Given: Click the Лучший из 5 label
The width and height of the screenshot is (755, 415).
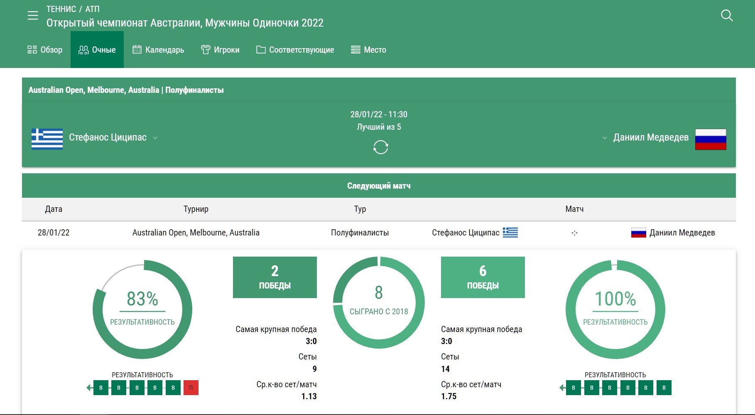Looking at the screenshot, I should pos(379,127).
